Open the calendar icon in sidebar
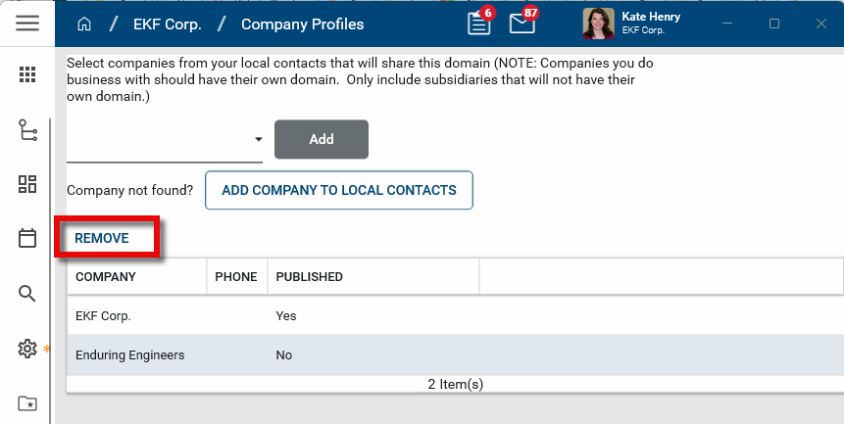The image size is (844, 424). pyautogui.click(x=27, y=238)
